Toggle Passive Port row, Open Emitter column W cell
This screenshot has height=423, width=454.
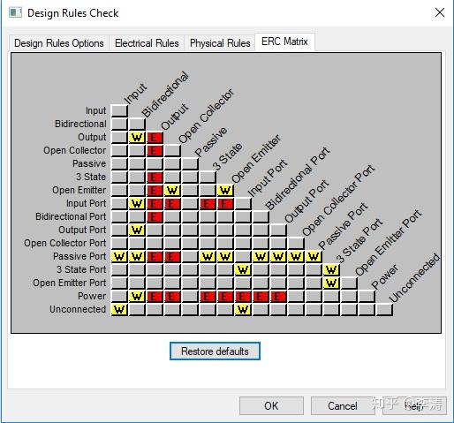pos(225,257)
